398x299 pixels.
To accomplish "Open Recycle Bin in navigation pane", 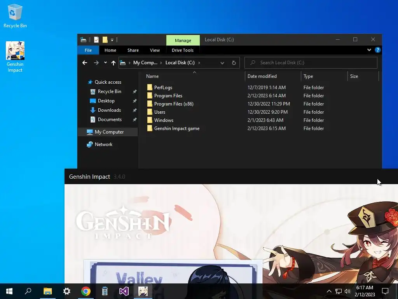I will pos(109,91).
